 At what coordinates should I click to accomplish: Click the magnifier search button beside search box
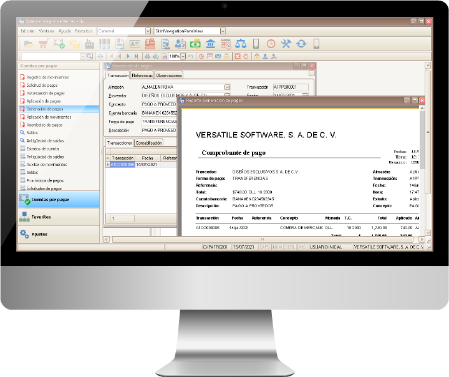(89, 56)
